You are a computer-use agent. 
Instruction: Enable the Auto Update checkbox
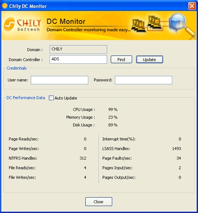[x=51, y=98]
